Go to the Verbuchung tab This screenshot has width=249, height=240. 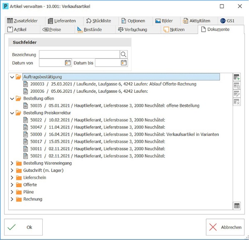coord(138,30)
